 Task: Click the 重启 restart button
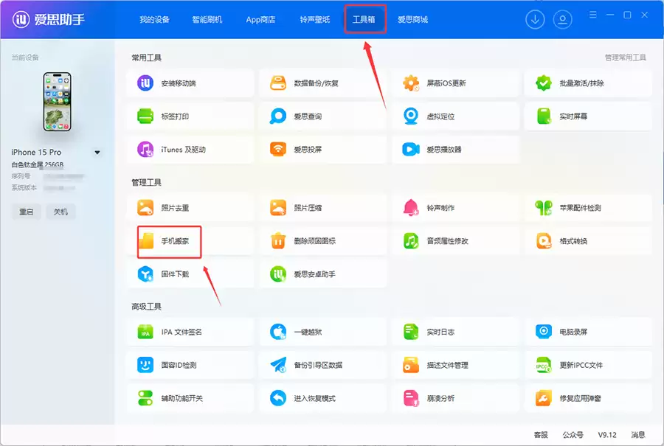[27, 212]
